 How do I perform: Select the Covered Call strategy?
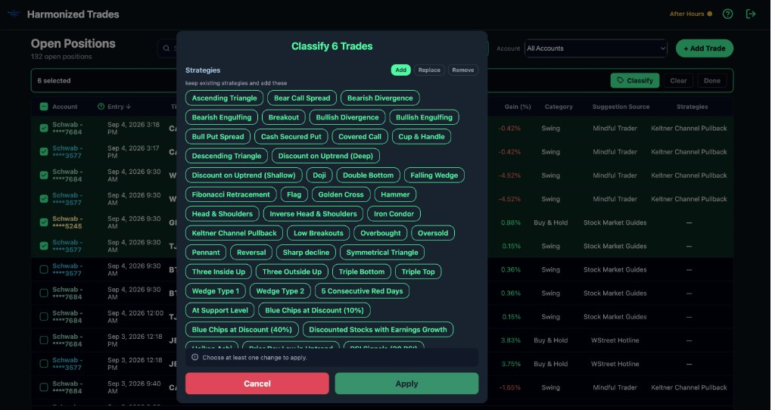coord(359,136)
